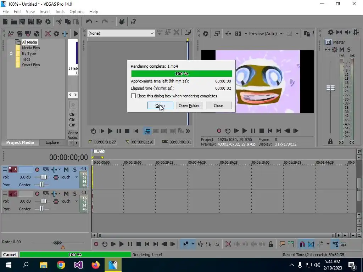Click the Undo arrow

coord(89,22)
